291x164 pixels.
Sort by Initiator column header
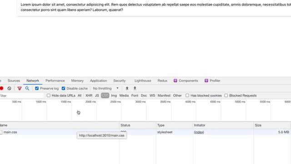click(x=223, y=125)
